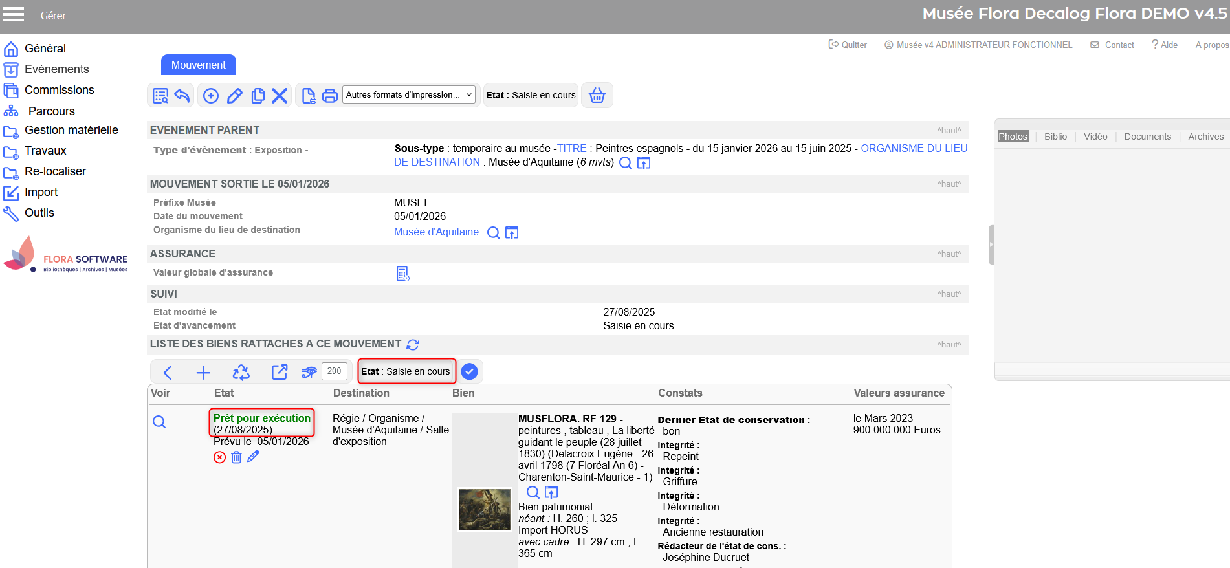Click the red circled X under item state
This screenshot has height=568, width=1230.
219,457
